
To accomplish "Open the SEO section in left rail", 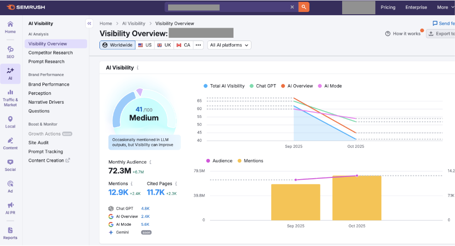I will (x=10, y=52).
